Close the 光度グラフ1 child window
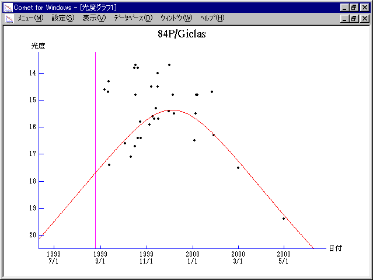Screen dimensions: 373x280 (364, 18)
